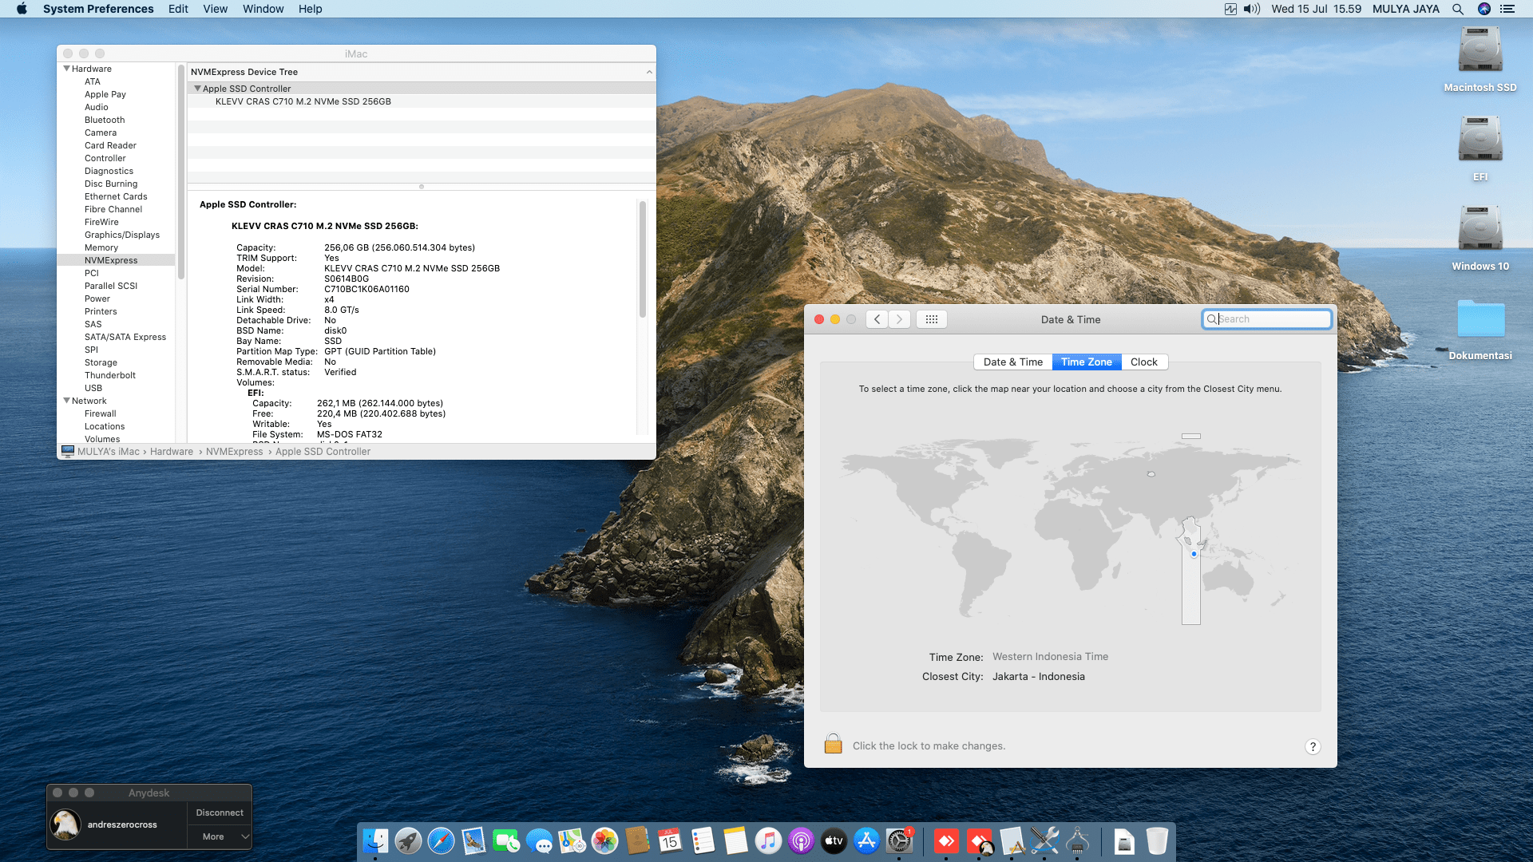Activate Siri from the menu bar
This screenshot has height=862, width=1533.
1484,9
